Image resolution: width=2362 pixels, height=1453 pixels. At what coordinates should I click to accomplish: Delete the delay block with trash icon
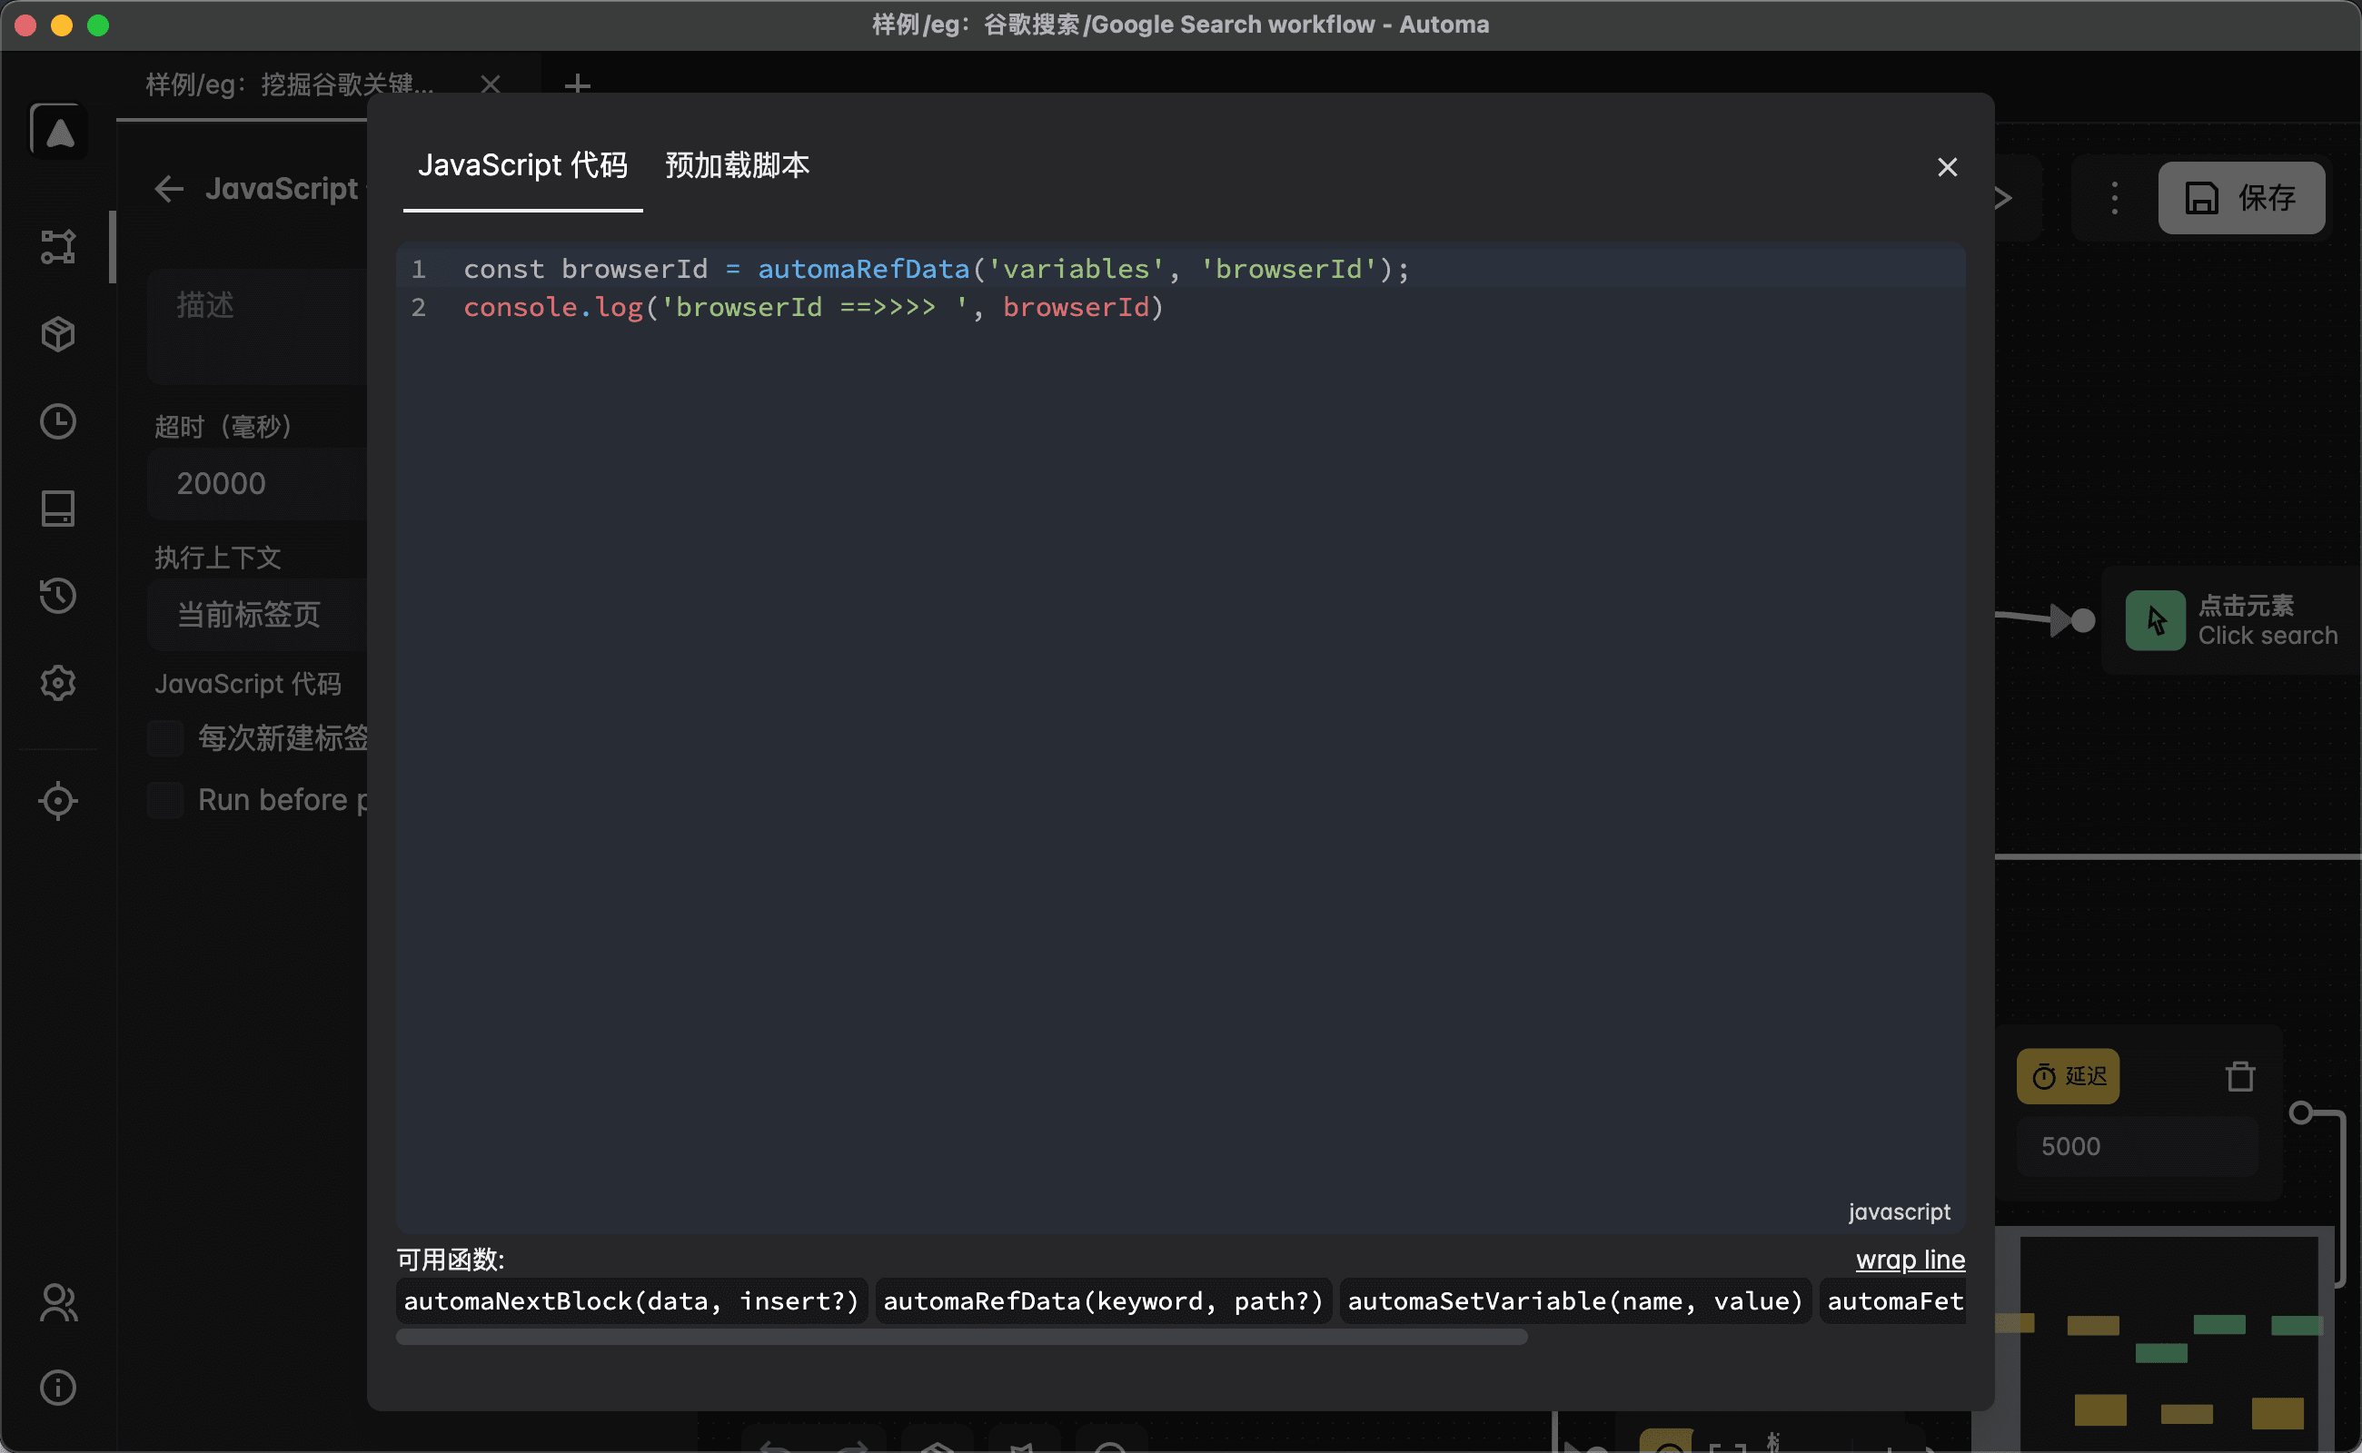click(x=2240, y=1075)
